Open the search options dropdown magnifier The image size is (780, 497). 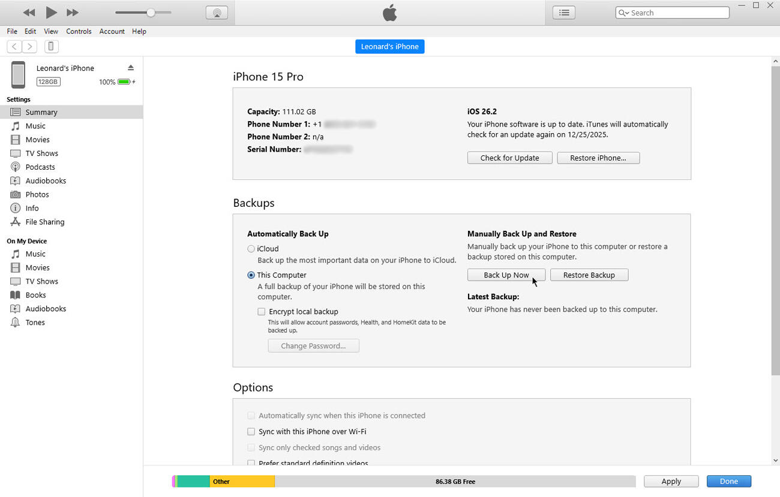click(623, 13)
